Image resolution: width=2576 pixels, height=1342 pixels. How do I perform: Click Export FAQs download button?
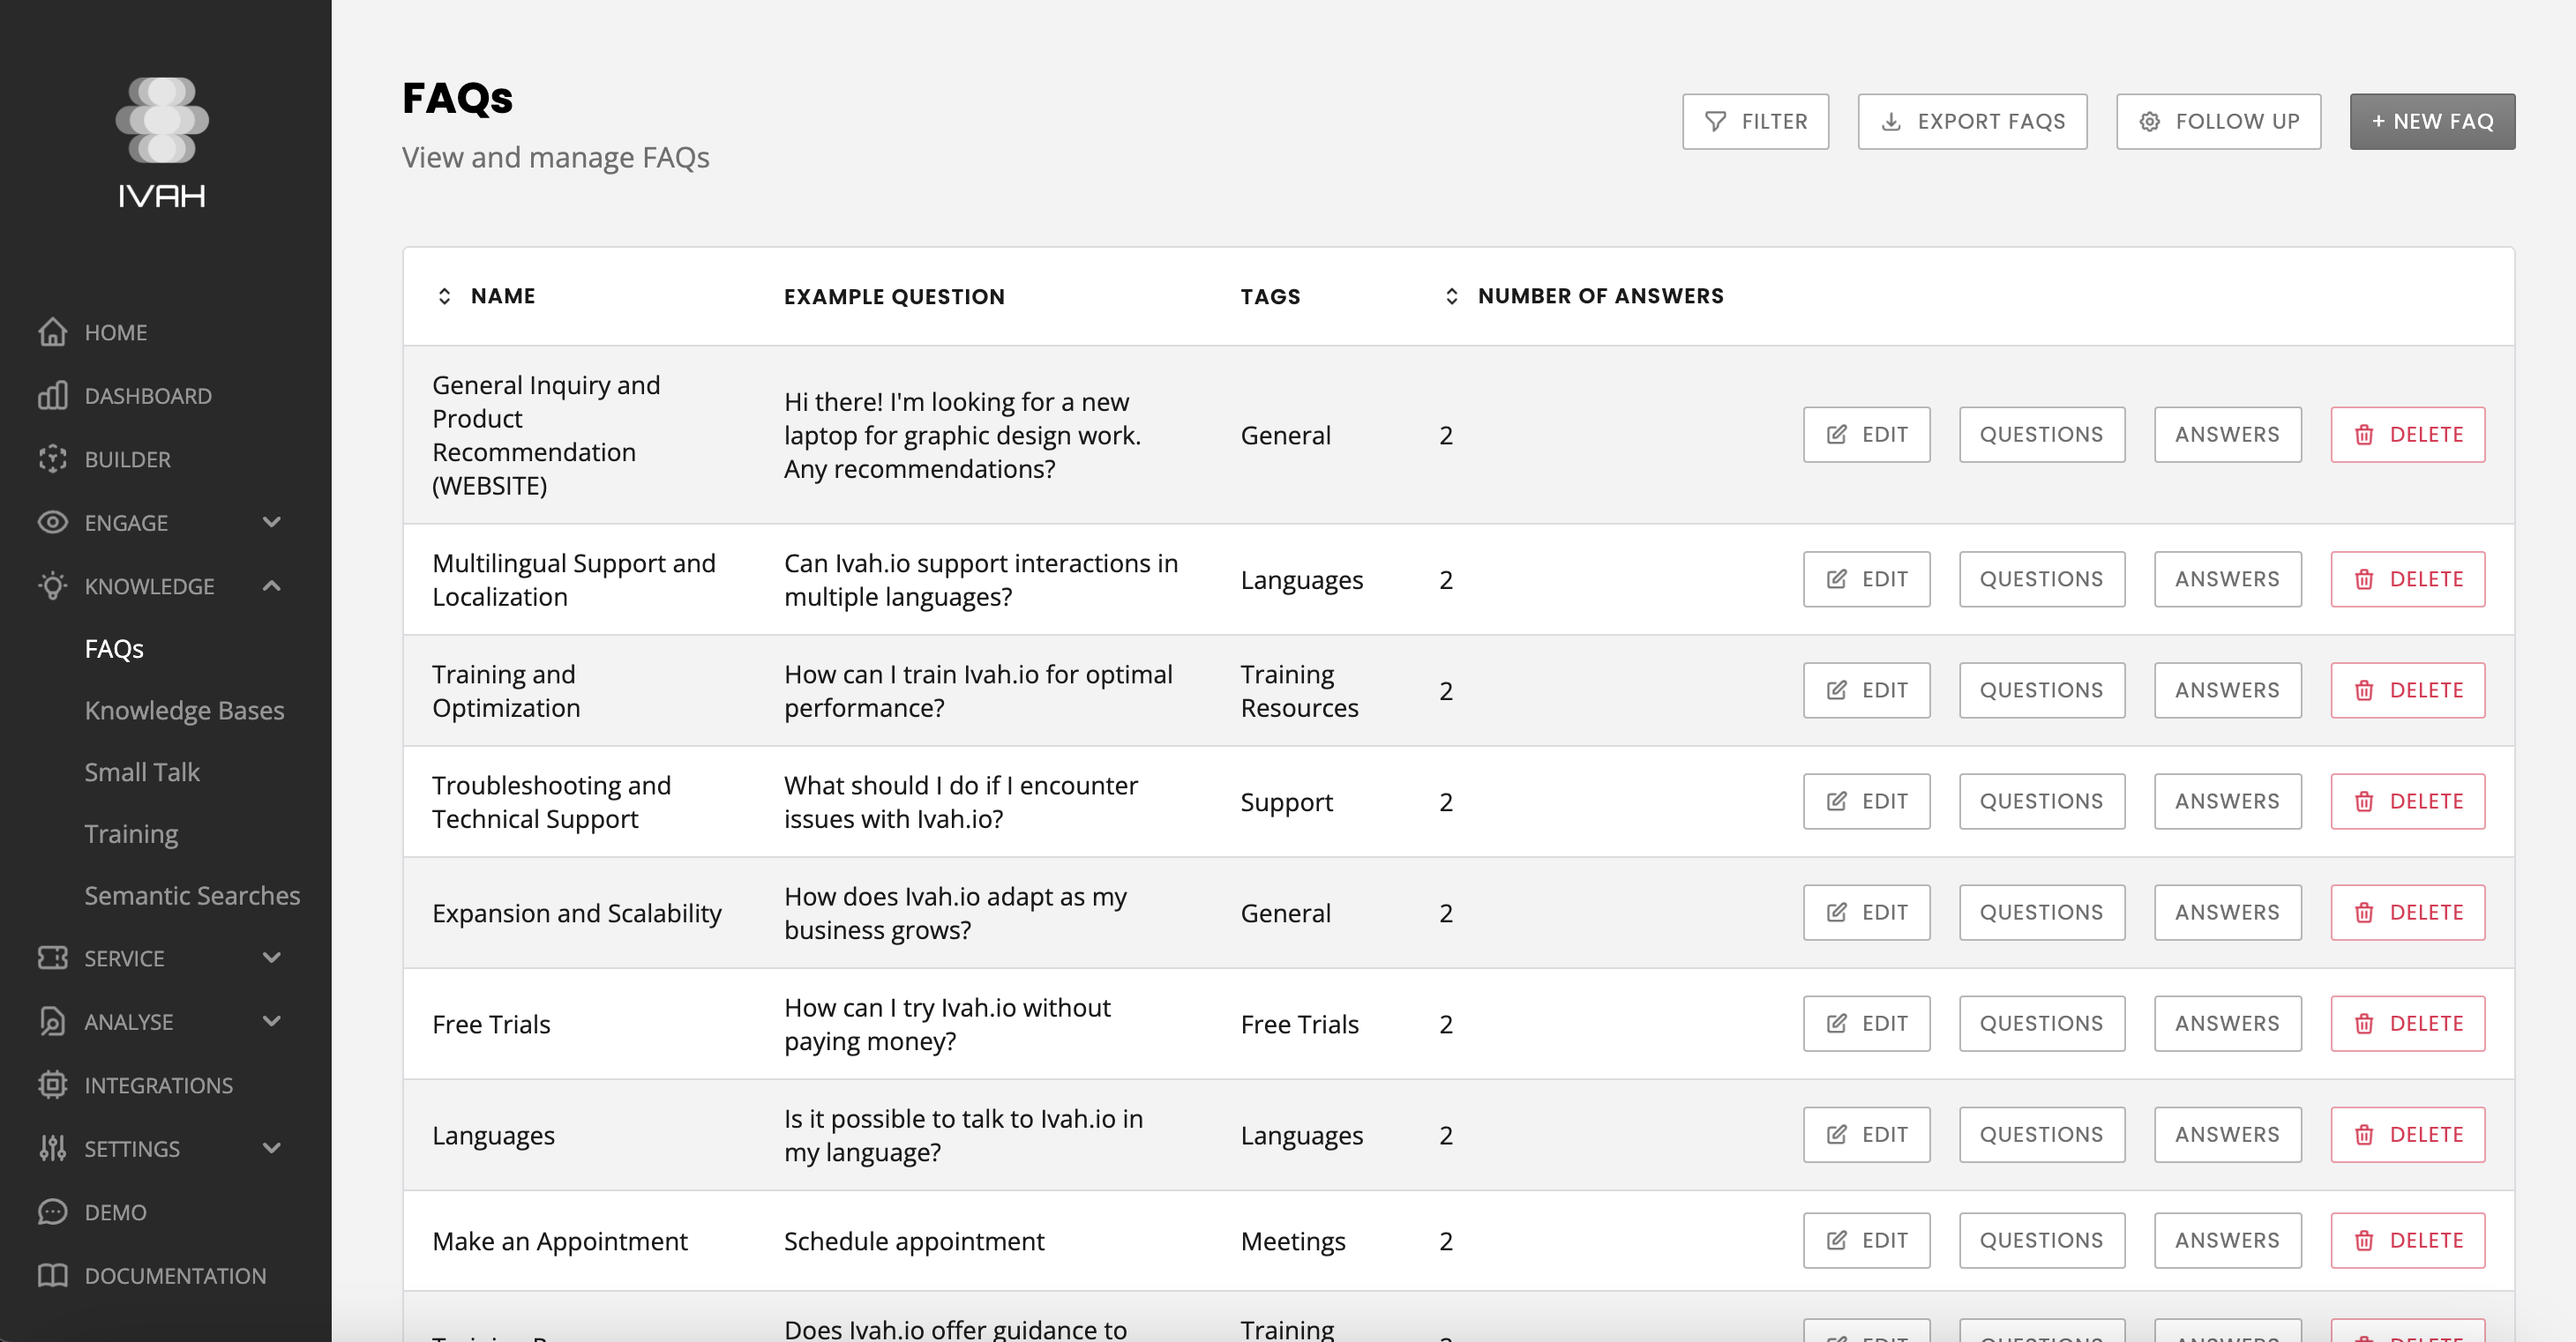point(1972,122)
